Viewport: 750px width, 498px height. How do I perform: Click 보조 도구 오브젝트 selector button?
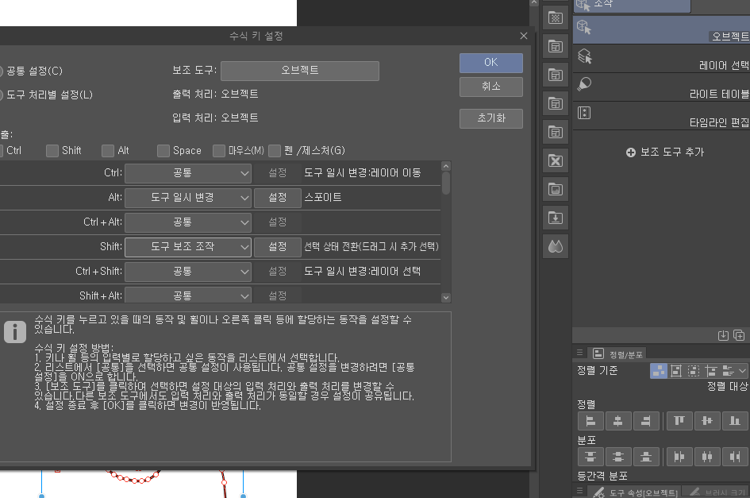pos(300,71)
